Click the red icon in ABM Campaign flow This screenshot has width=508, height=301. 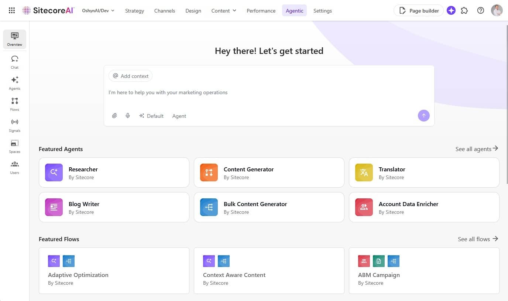pos(364,261)
